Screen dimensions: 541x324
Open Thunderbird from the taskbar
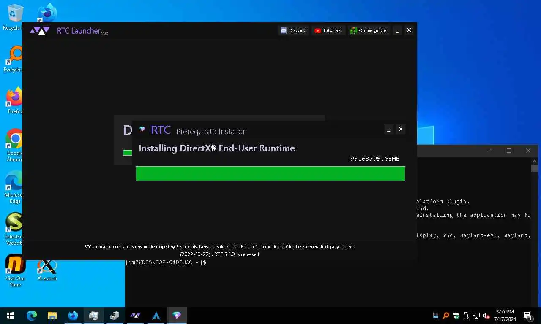73,315
